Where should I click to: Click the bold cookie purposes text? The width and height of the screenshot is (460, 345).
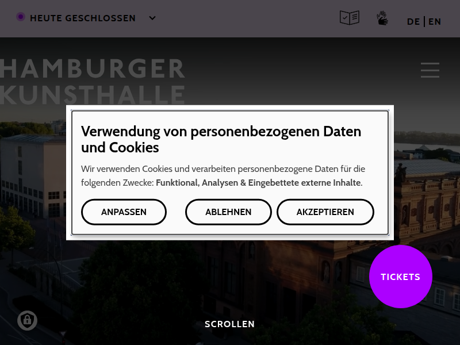point(259,183)
